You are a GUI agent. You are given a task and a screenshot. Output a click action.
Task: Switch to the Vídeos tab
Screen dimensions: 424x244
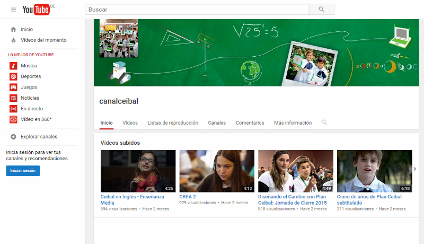tap(130, 123)
